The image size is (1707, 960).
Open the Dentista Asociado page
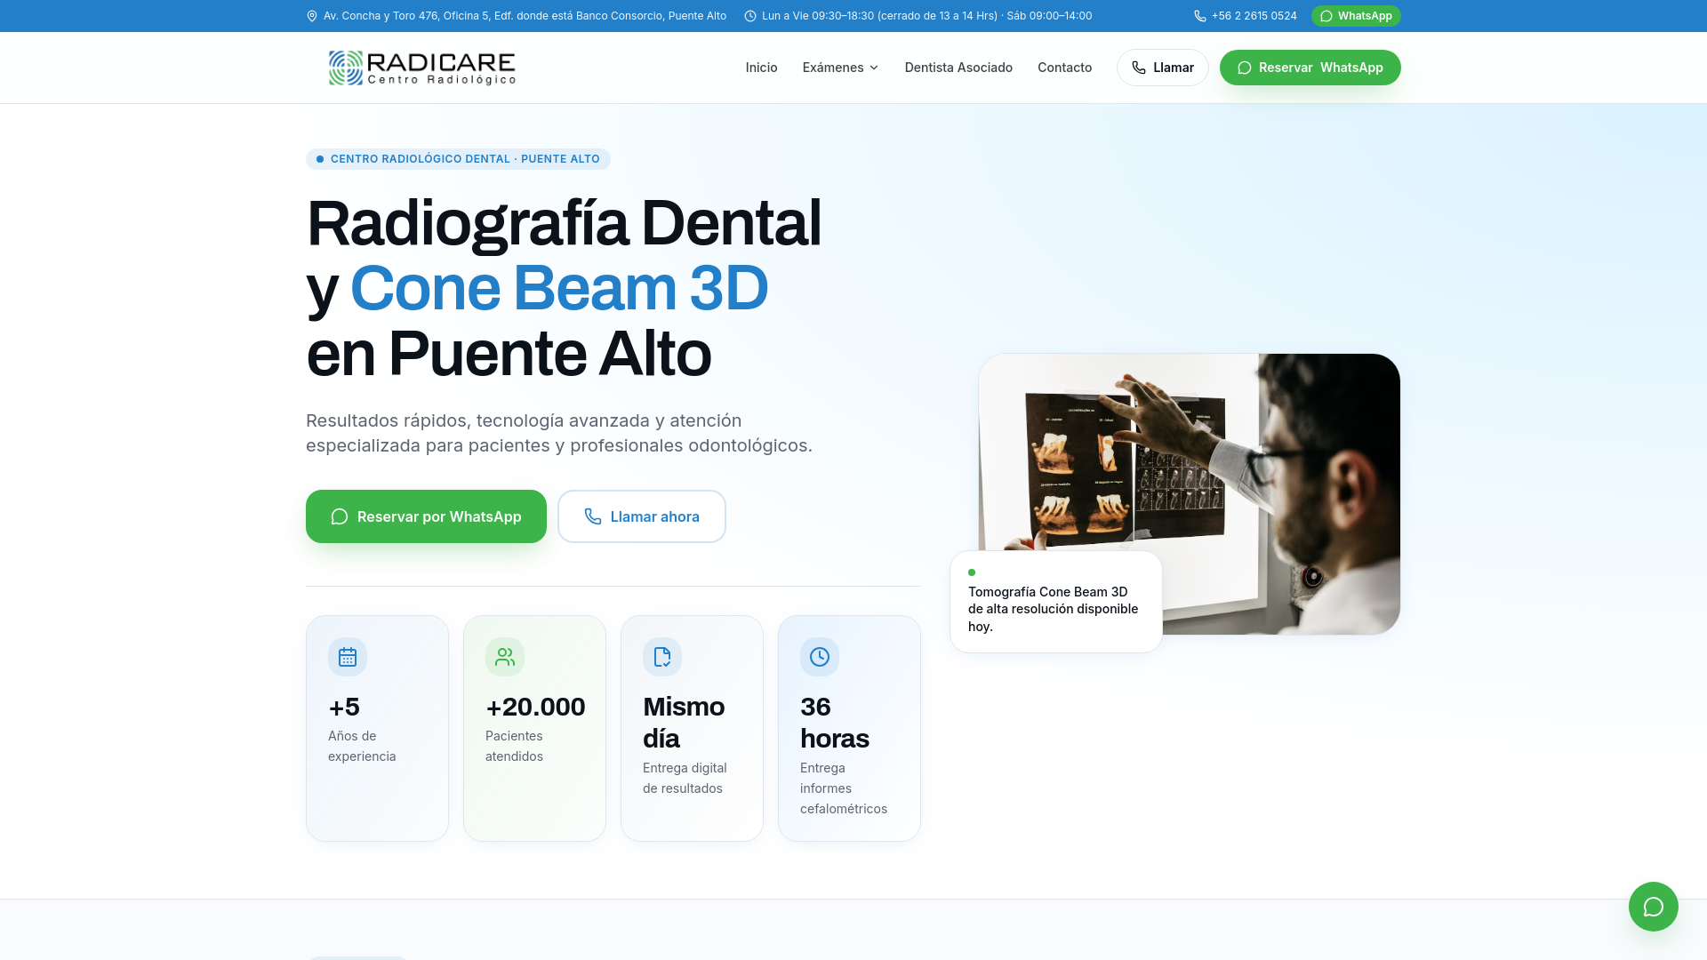tap(958, 68)
